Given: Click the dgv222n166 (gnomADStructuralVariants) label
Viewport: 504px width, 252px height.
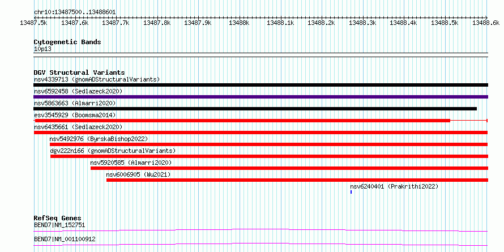Looking at the screenshot, I should point(113,151).
